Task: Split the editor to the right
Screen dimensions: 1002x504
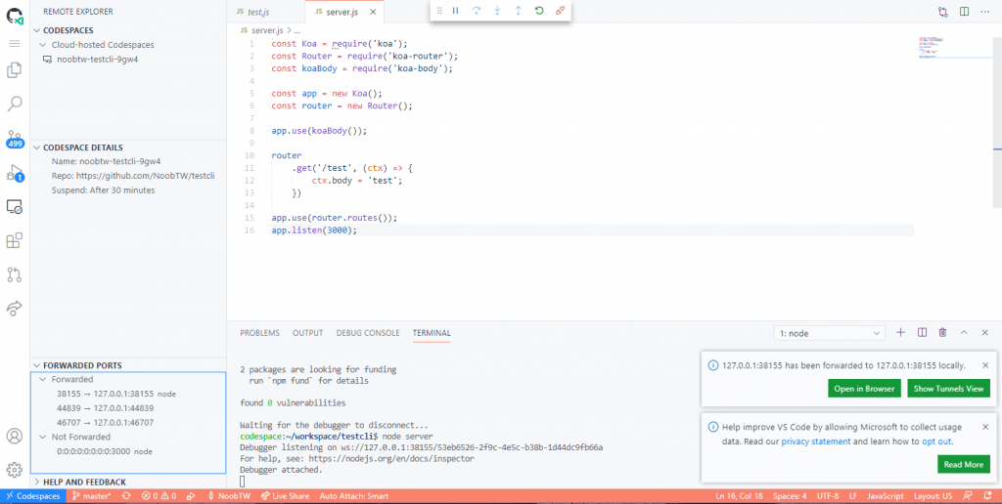Action: click(x=964, y=12)
